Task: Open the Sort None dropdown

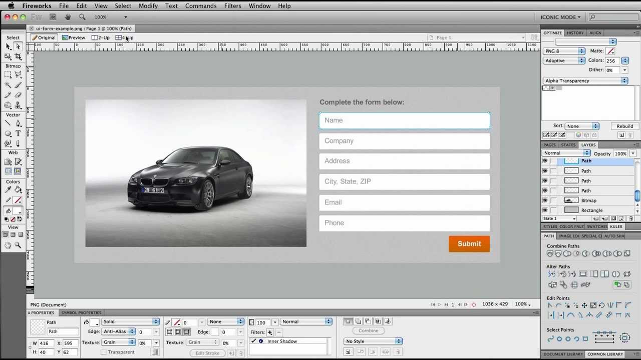Action: click(x=582, y=126)
